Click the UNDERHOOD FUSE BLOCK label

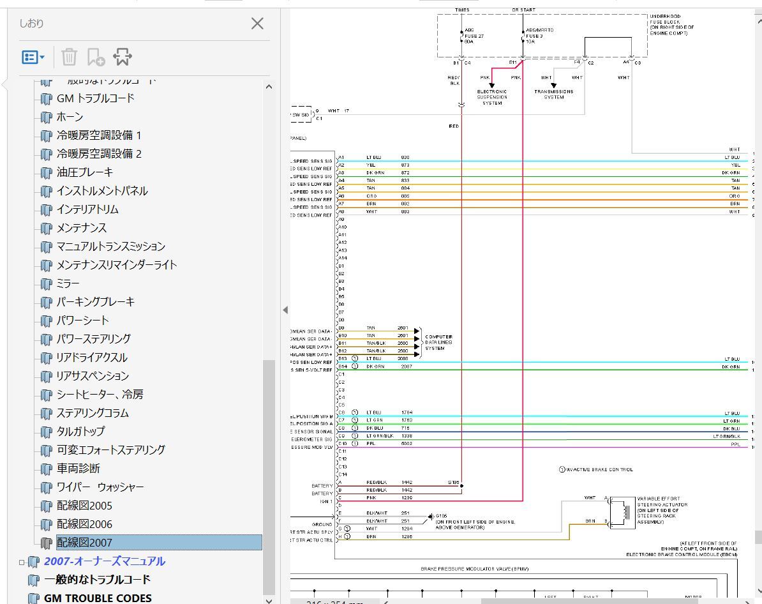671,25
